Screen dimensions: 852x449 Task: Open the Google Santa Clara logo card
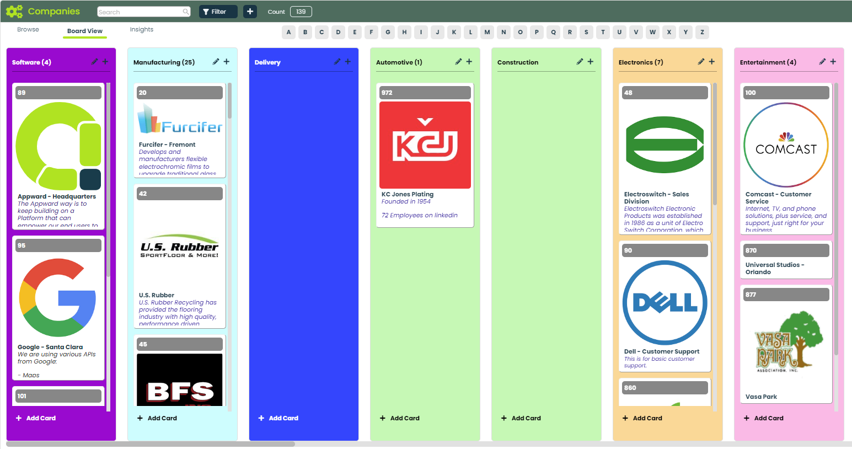(58, 298)
